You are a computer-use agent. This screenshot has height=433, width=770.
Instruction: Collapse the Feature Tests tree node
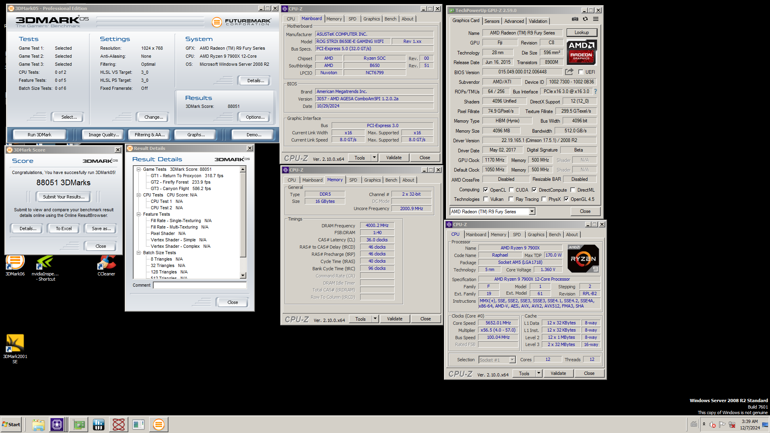pos(138,214)
